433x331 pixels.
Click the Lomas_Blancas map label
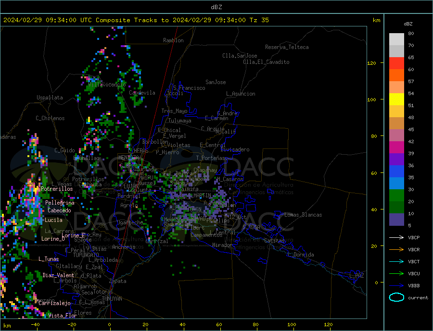[303, 215]
